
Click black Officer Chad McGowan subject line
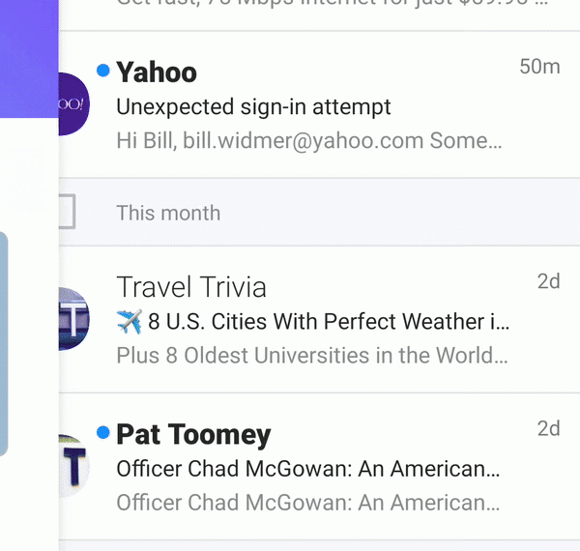307,470
